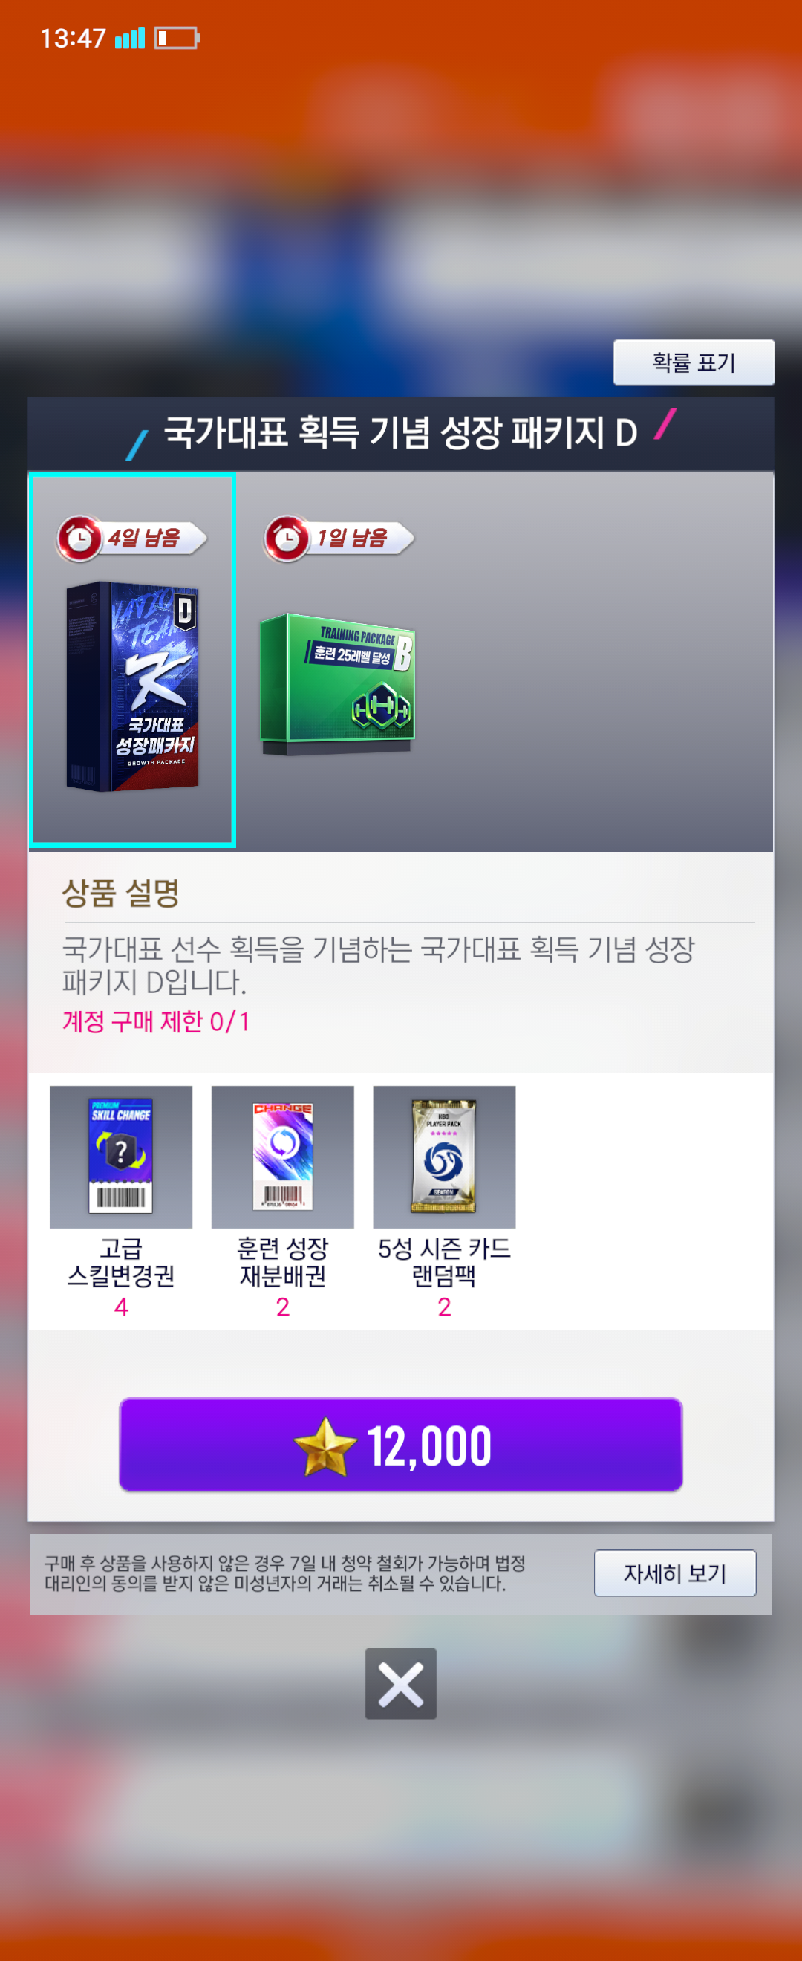Open the 확률 표기 probability info
This screenshot has width=802, height=1961.
coord(694,362)
